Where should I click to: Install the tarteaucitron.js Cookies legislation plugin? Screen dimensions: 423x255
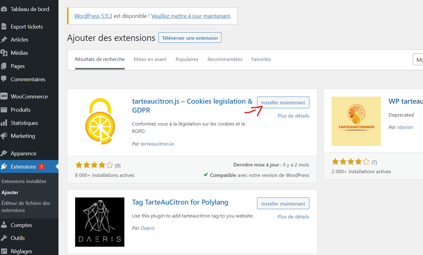pos(283,103)
